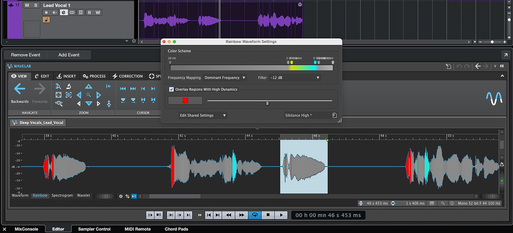The width and height of the screenshot is (513, 233).
Task: Switch to the EDIT ribbon tab
Action: [x=42, y=76]
